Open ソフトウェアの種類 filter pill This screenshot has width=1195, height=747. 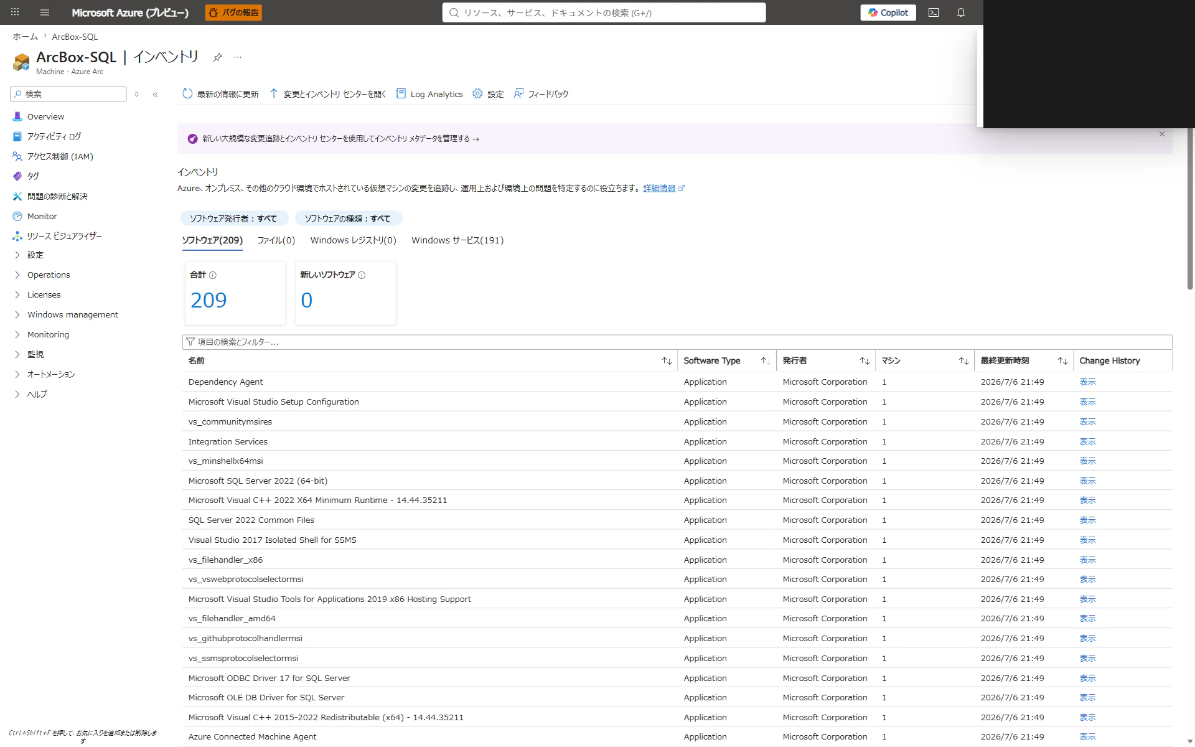point(348,218)
